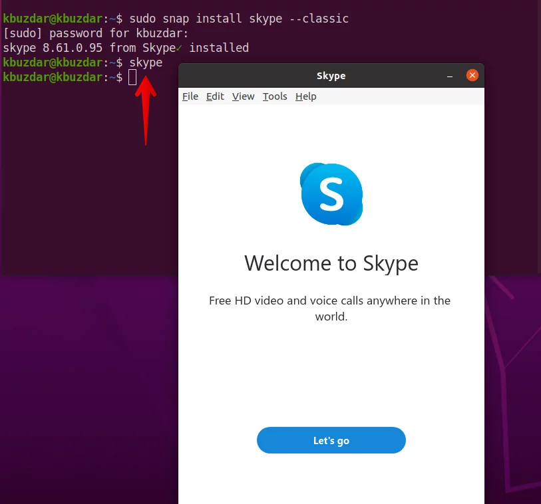This screenshot has width=541, height=504.
Task: Open the Tools menu in Skype
Action: click(x=275, y=96)
